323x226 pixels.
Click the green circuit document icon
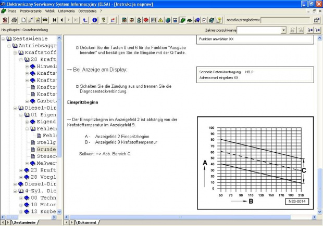pyautogui.click(x=124, y=20)
